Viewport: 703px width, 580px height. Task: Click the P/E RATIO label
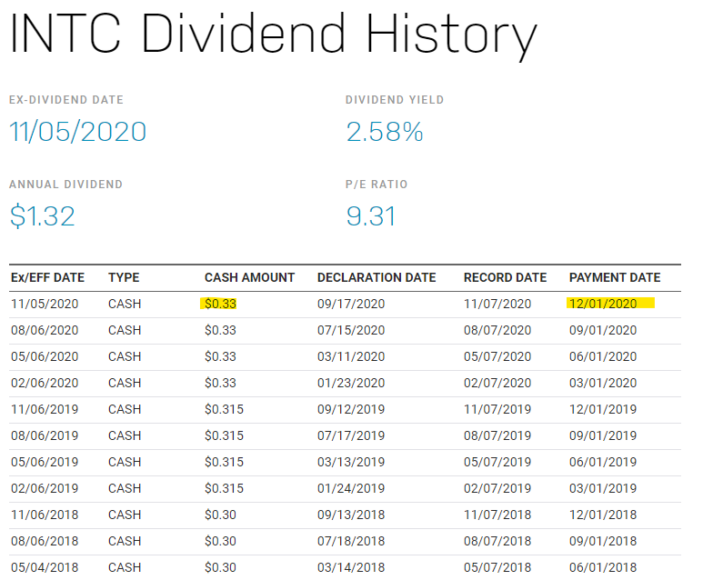pyautogui.click(x=377, y=185)
